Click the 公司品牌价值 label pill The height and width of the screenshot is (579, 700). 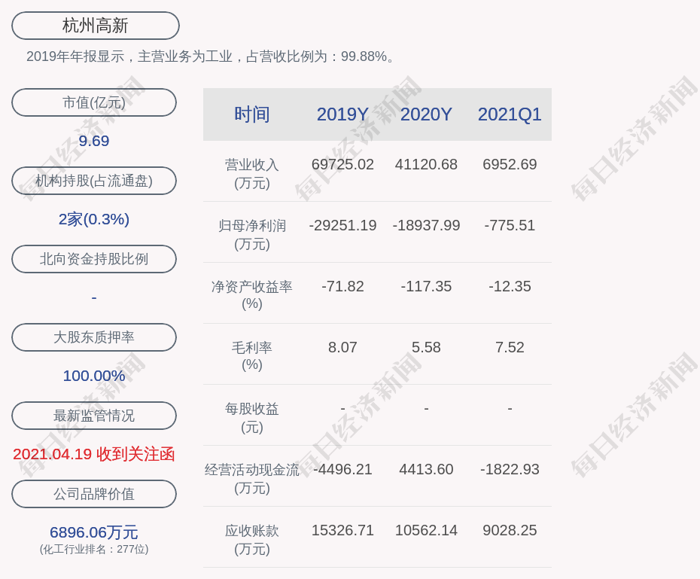coord(94,494)
